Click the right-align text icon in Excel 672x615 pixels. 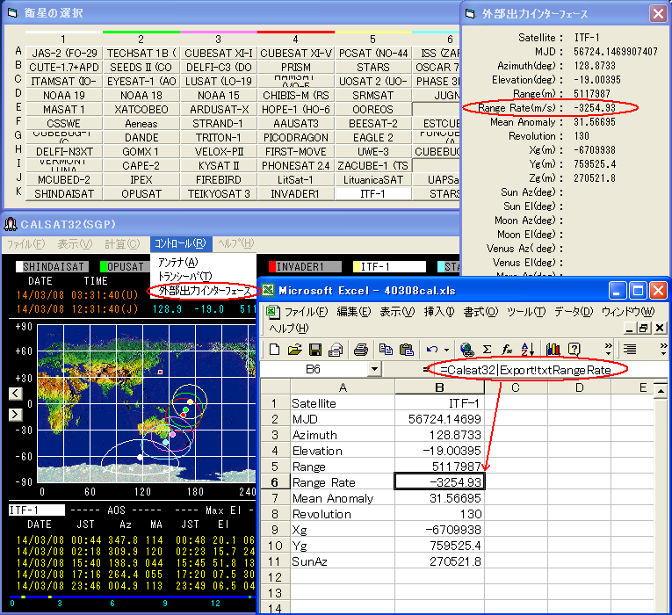[630, 350]
